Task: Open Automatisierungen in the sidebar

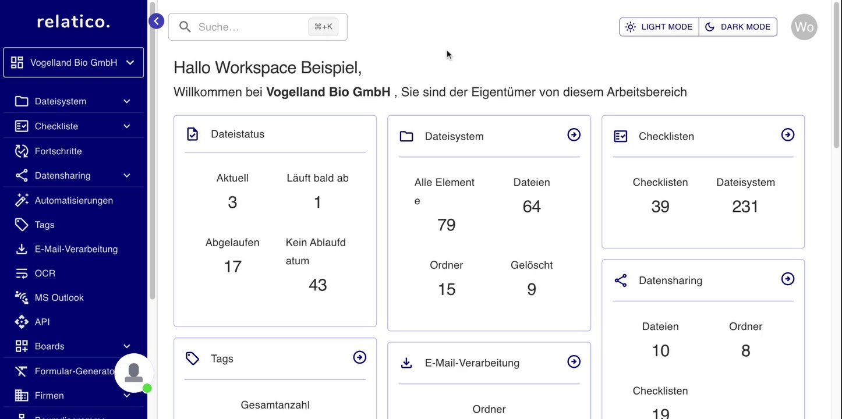Action: (73, 200)
